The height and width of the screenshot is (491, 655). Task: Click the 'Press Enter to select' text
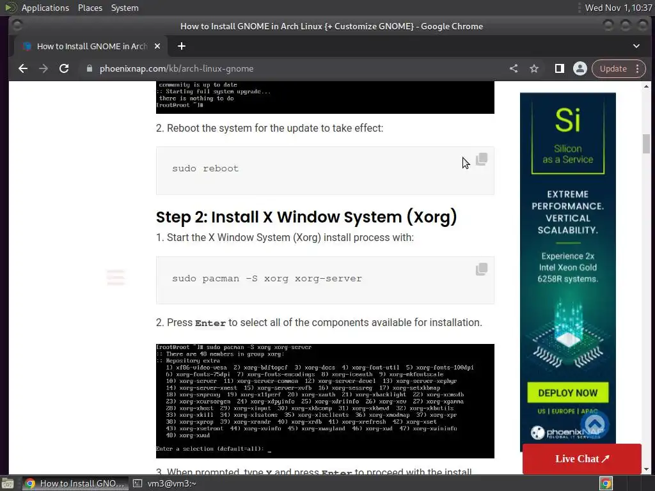[x=319, y=323]
